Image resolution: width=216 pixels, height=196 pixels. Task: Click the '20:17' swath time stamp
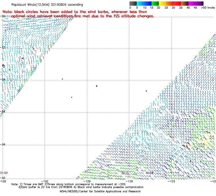click(x=125, y=173)
